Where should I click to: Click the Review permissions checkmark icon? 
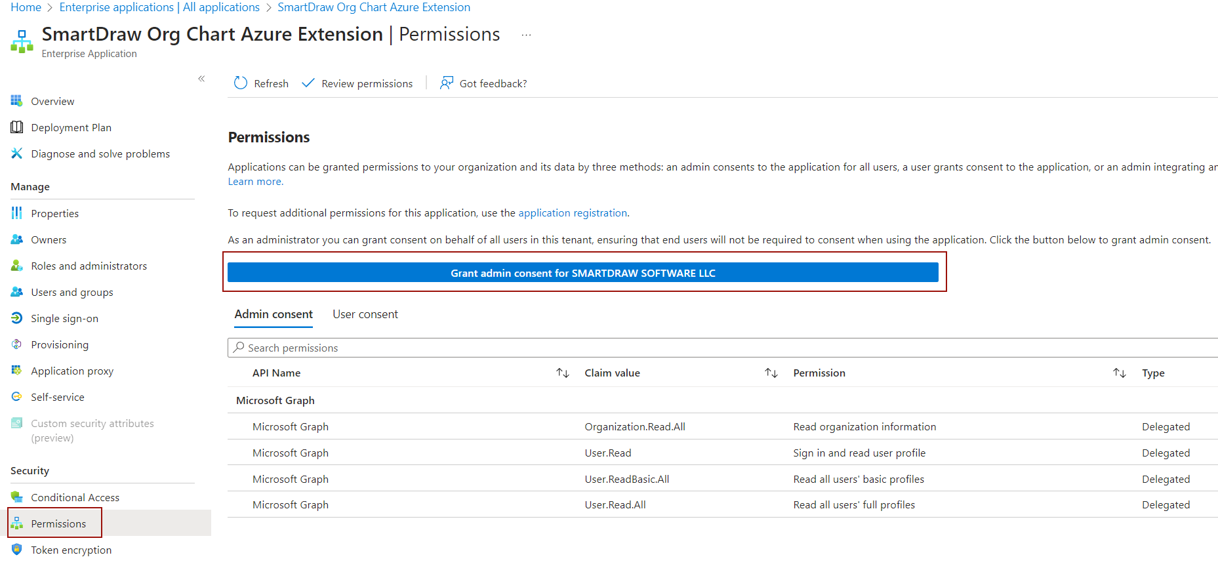point(308,83)
